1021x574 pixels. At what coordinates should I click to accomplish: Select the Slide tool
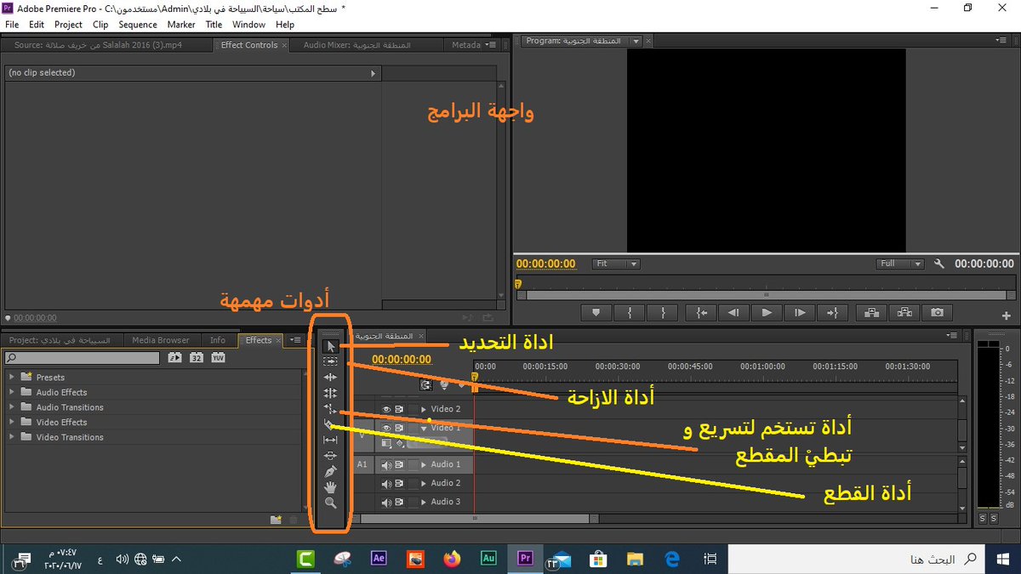pos(330,455)
